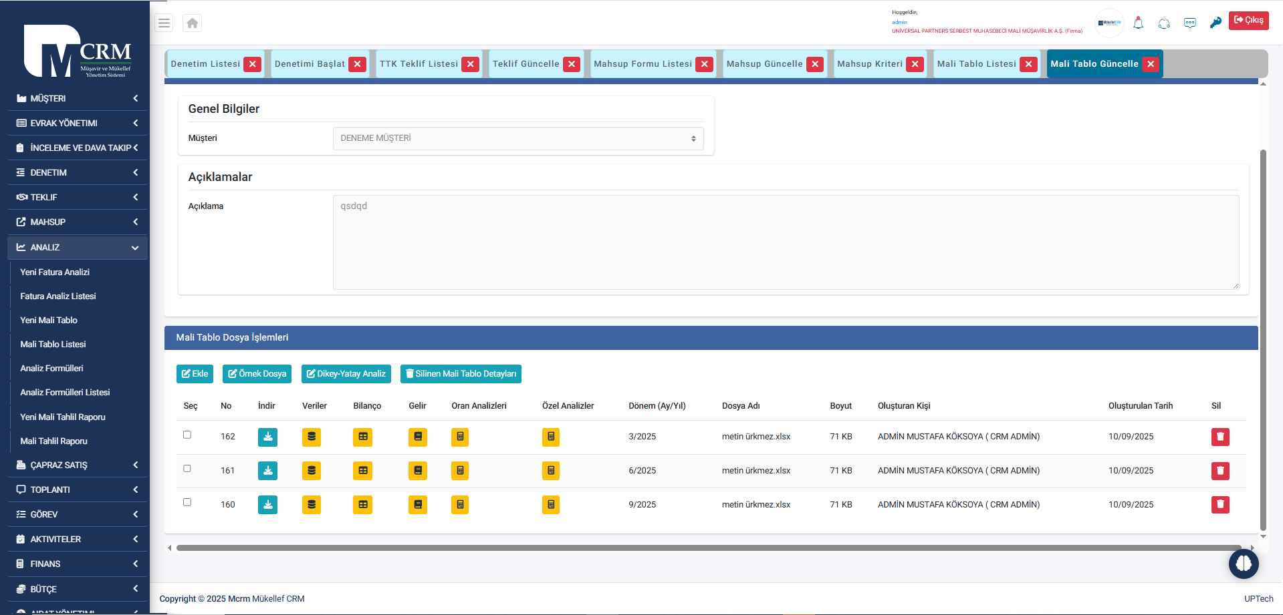The width and height of the screenshot is (1283, 615).
Task: Click the Dikey-Yatay Analiz button
Action: [346, 374]
